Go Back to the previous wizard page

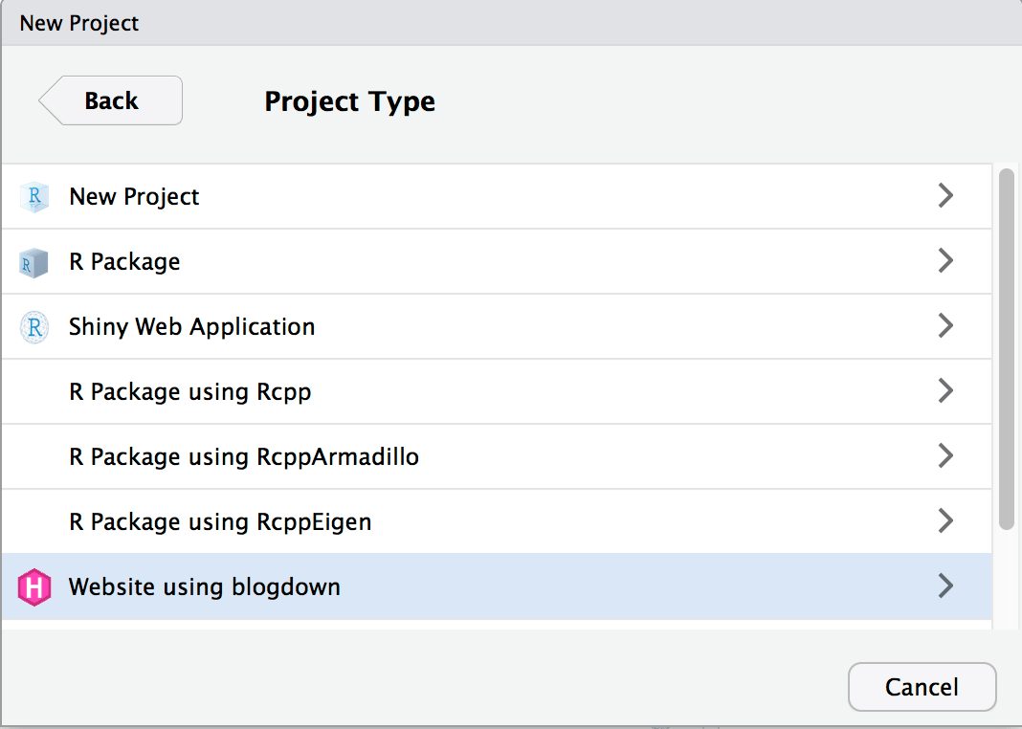pos(111,100)
